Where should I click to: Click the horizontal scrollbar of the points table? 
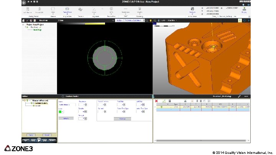tap(201, 140)
